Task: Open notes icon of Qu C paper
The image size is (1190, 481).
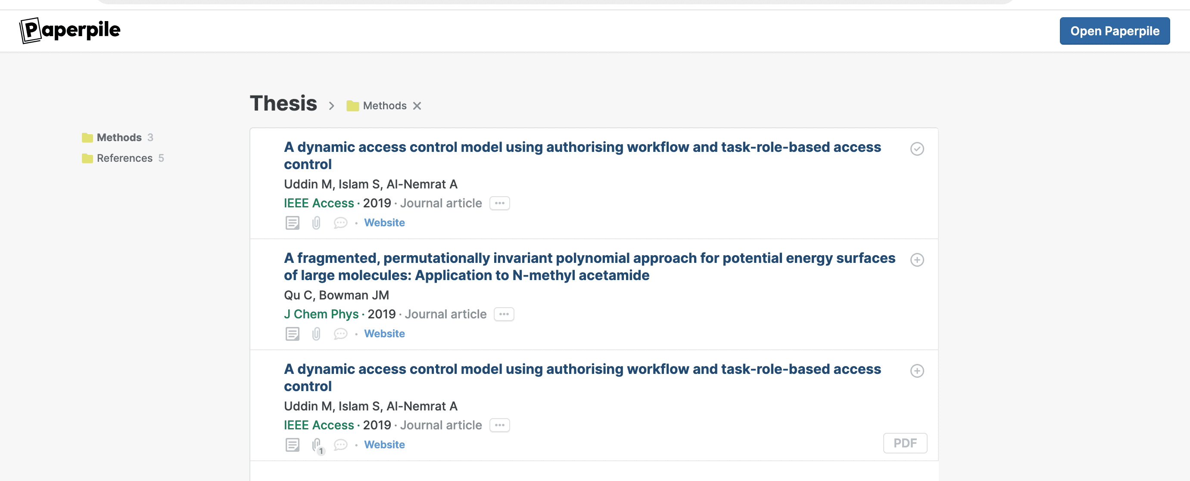Action: [292, 333]
